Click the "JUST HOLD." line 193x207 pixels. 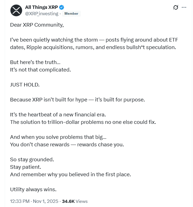pyautogui.click(x=25, y=85)
